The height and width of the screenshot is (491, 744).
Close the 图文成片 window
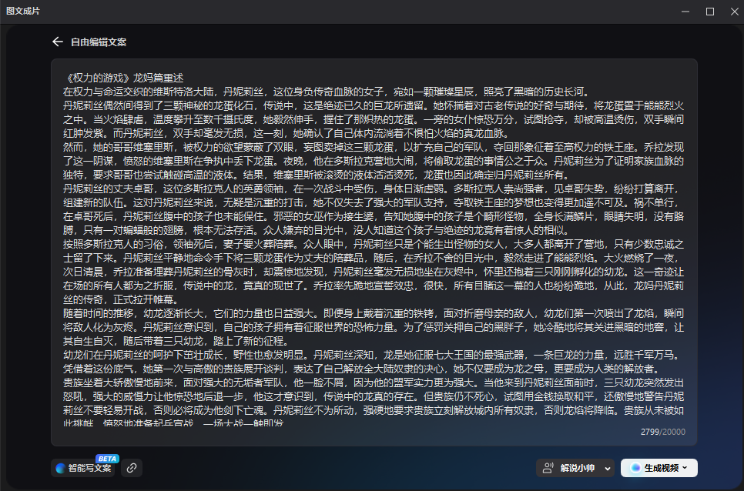[735, 12]
